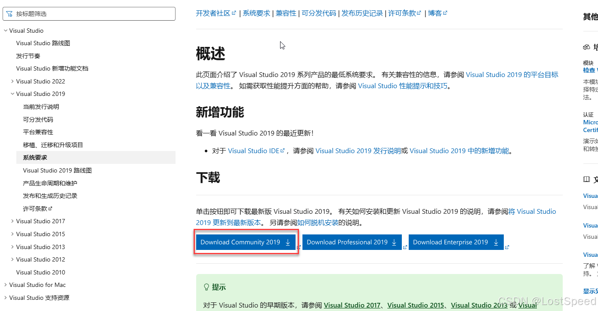Collapse the Visual Studio root tree node

tap(6, 31)
